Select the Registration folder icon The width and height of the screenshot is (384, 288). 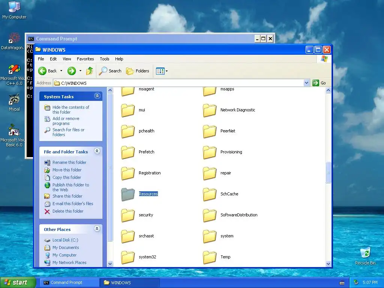(128, 173)
